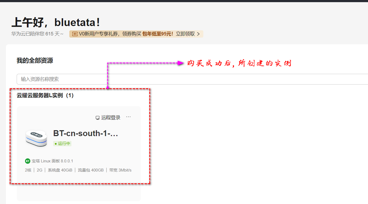The width and height of the screenshot is (368, 204).
Task: Click the monitor icon beside 远程登录
Action: pos(98,118)
